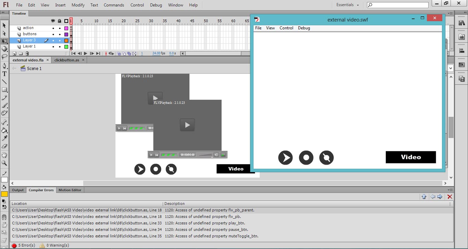Click the workspace search input field

[x=398, y=5]
